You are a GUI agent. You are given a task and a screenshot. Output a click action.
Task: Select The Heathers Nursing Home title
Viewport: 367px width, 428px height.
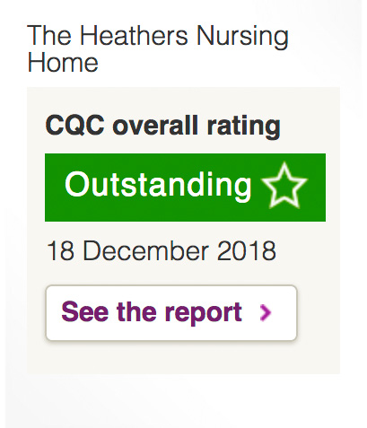pyautogui.click(x=158, y=48)
